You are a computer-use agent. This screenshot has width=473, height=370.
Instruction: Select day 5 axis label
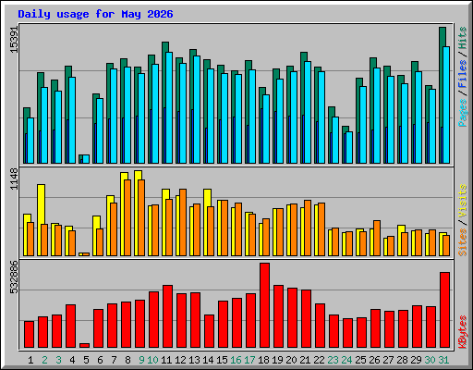86,360
